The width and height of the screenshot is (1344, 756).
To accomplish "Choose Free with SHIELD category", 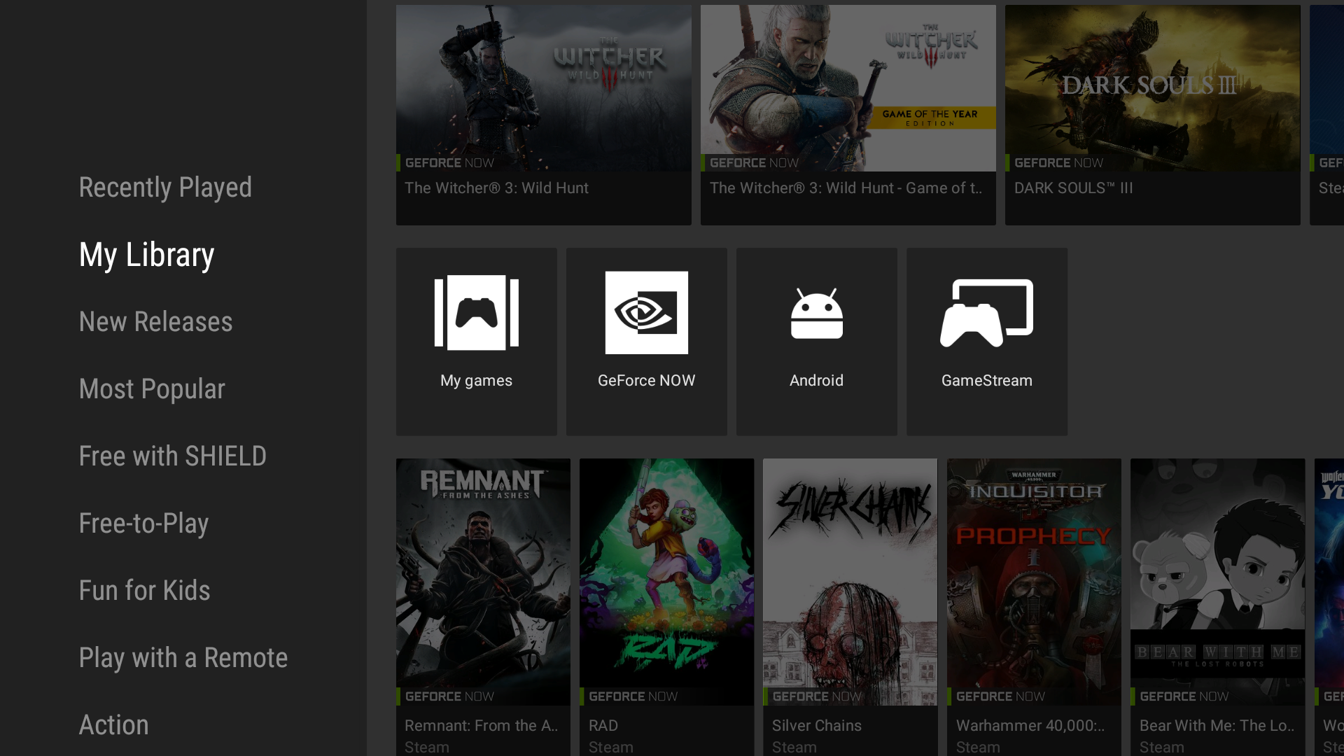I will coord(172,456).
